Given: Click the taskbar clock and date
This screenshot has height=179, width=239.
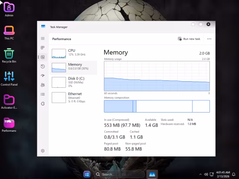Looking at the screenshot, I should pos(223,174).
